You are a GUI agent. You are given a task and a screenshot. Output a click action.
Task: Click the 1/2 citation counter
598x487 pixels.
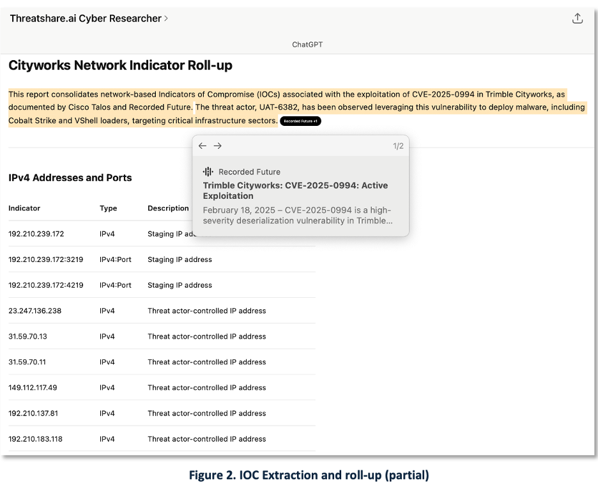tap(398, 146)
